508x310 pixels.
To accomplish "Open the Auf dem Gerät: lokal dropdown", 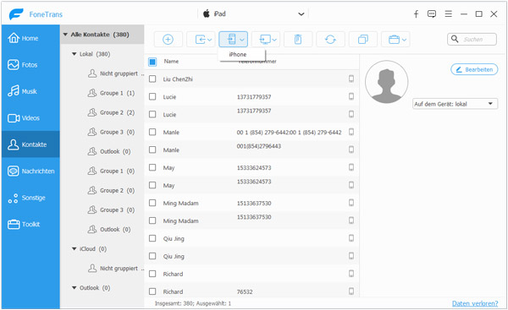I will (455, 104).
